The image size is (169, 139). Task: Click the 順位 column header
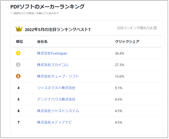click(x=20, y=42)
